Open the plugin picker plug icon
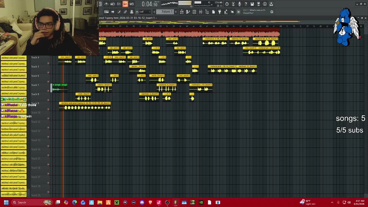The image size is (368, 207). coord(220,12)
